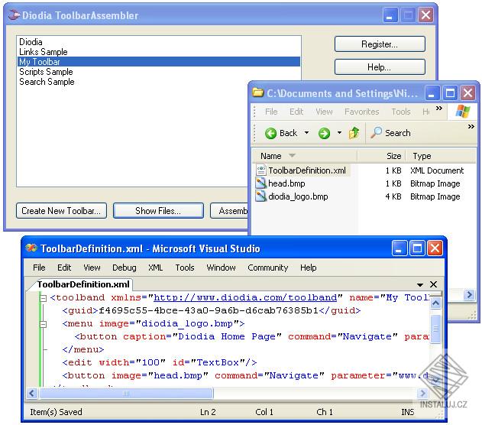The width and height of the screenshot is (482, 425).
Task: Minimize the Explorer window
Action: tap(432, 93)
